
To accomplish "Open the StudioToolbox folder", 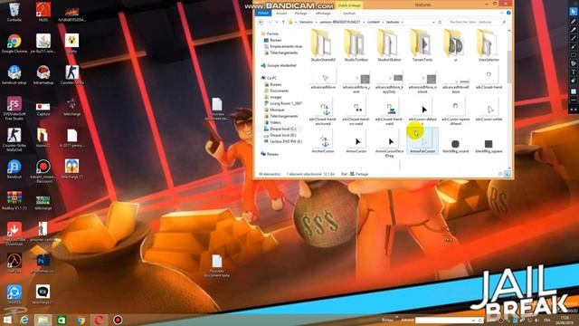I will click(x=356, y=46).
